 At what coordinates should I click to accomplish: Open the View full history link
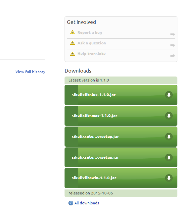[30, 72]
